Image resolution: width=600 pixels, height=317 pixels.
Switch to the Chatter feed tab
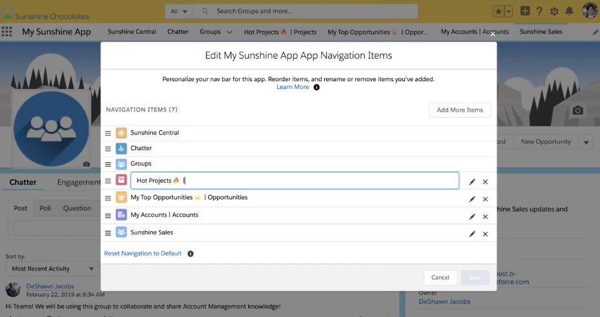pos(23,182)
